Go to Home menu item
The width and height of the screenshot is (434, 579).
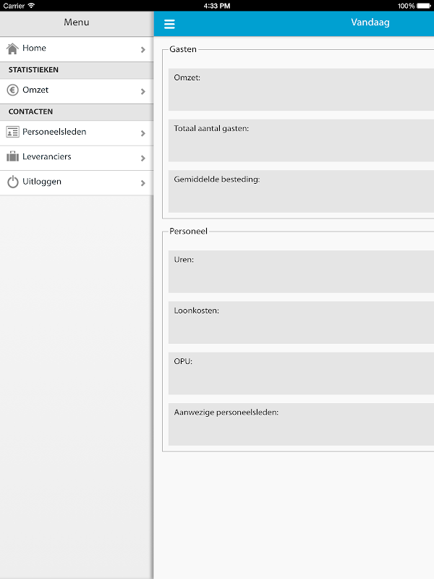point(77,49)
